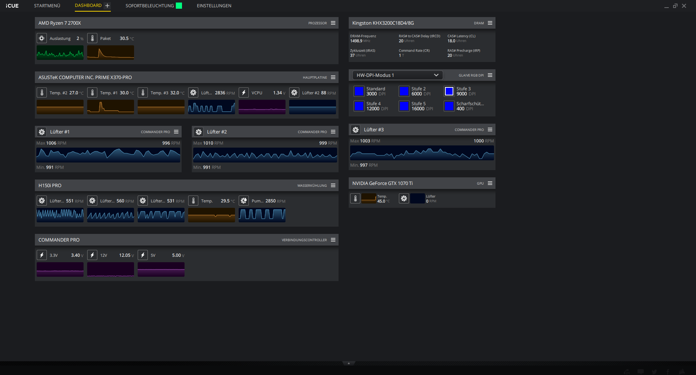Click the H150i fan icon at 551 RPM
Image resolution: width=696 pixels, height=375 pixels.
(x=42, y=201)
